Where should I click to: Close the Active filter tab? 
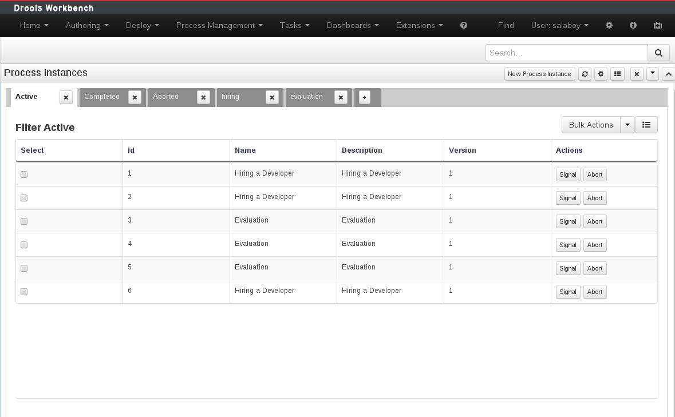coord(66,98)
